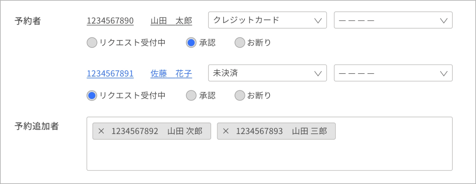This screenshot has width=476, height=184.
Task: Click the 予約追加者 field label
Action: [37, 126]
